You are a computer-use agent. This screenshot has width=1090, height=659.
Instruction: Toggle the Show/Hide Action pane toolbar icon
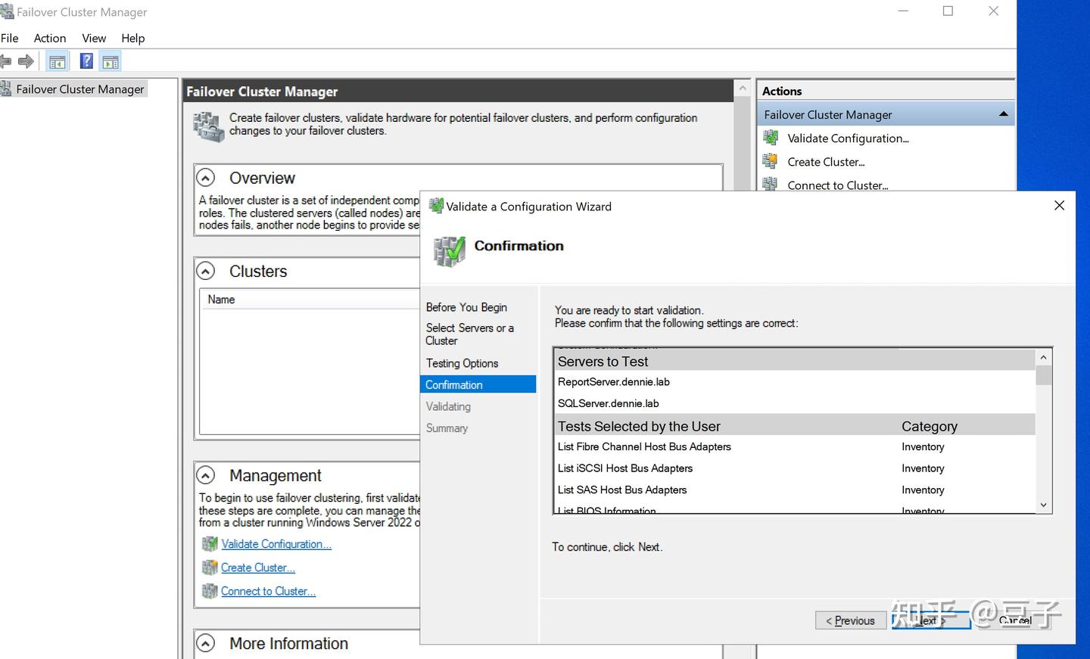pyautogui.click(x=111, y=61)
